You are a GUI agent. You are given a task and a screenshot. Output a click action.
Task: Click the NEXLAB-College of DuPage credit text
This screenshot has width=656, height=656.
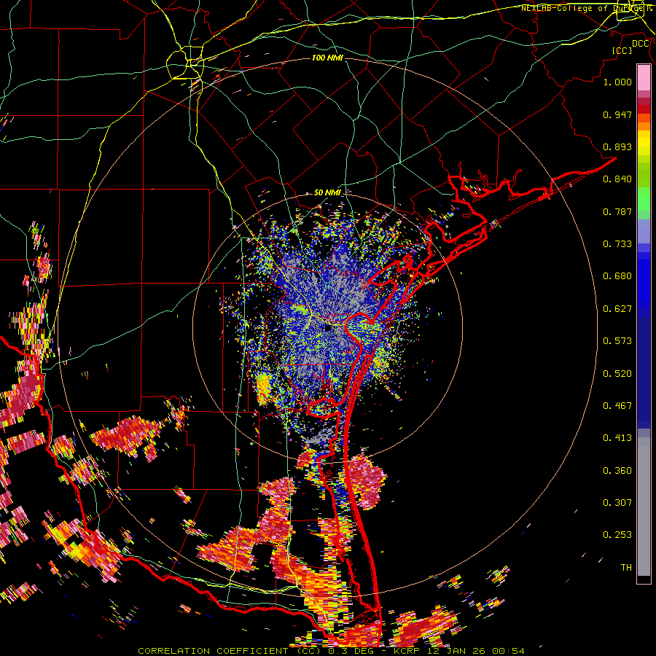586,8
